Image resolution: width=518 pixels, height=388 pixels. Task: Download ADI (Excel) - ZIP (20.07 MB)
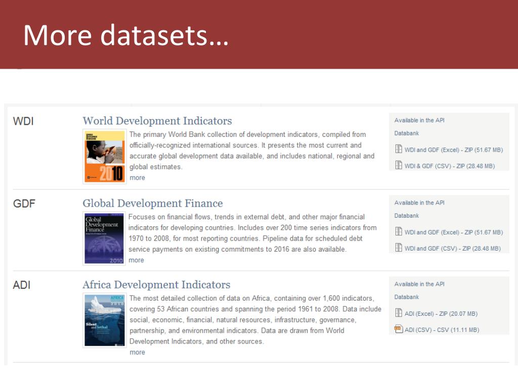(x=441, y=314)
